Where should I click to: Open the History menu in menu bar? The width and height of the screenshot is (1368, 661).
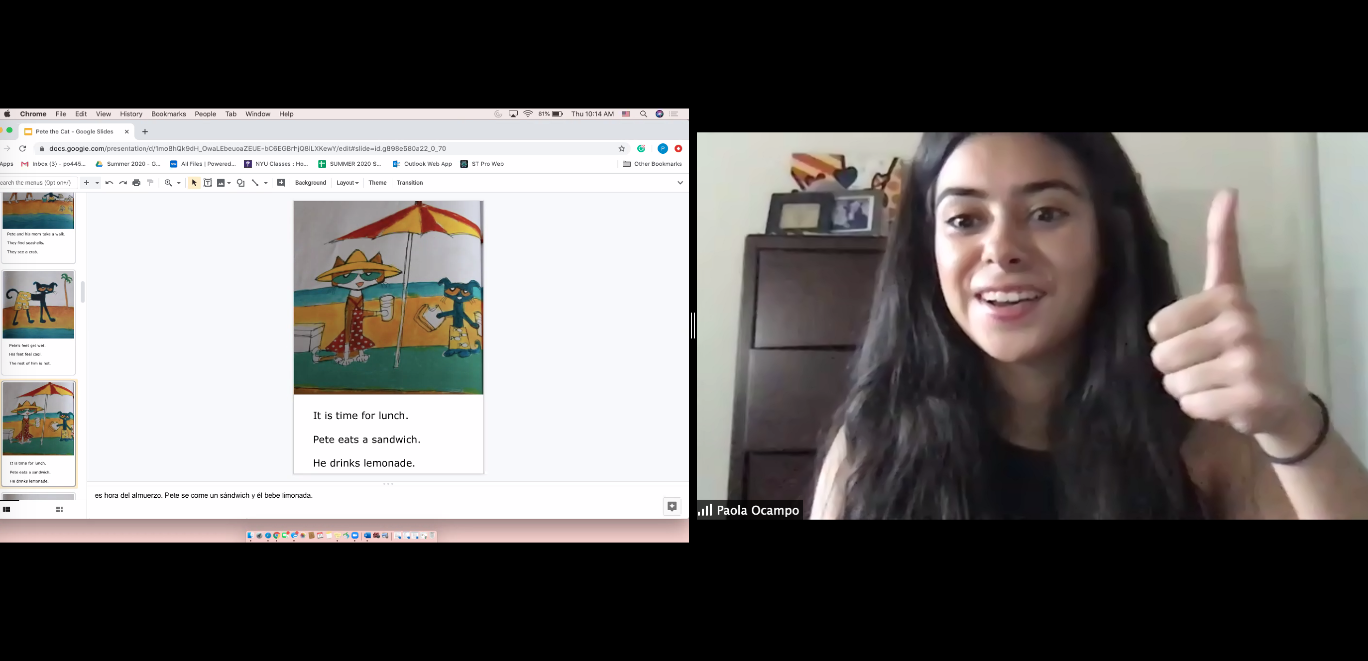(130, 114)
